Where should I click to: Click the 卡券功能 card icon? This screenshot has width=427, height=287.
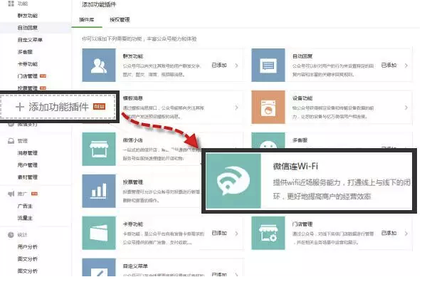[x=99, y=233]
